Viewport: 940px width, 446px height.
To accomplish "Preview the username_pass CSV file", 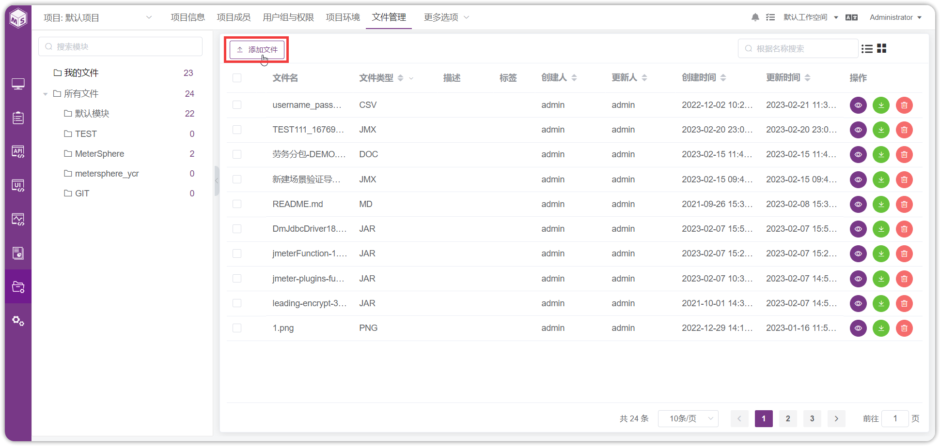I will [858, 105].
